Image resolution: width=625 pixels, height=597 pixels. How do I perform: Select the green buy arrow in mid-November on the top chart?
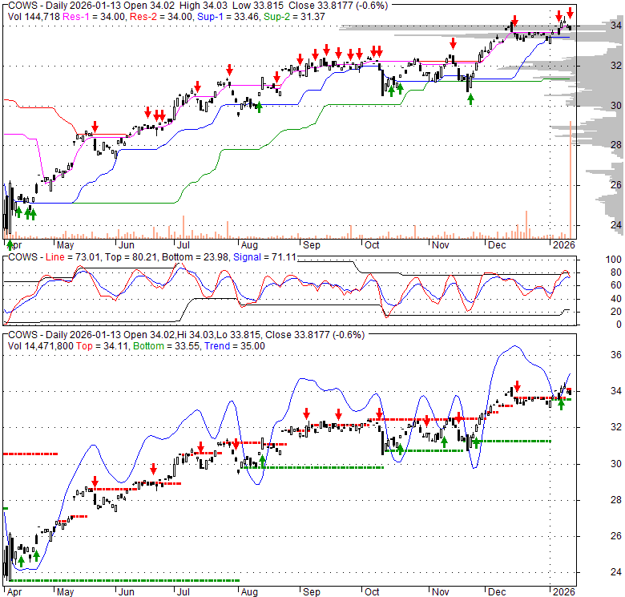click(x=470, y=99)
